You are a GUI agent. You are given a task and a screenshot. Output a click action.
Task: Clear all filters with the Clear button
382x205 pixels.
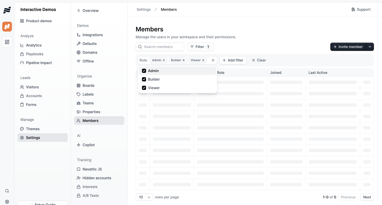point(259,60)
